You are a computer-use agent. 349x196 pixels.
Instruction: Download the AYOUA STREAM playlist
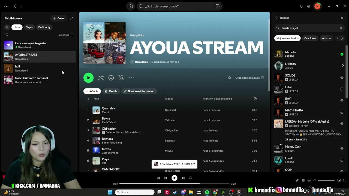[111, 78]
